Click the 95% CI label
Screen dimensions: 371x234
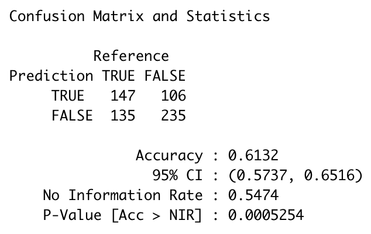[177, 175]
